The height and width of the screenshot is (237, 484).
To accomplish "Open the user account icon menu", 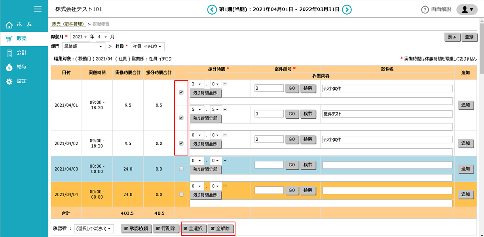I will coord(467,9).
